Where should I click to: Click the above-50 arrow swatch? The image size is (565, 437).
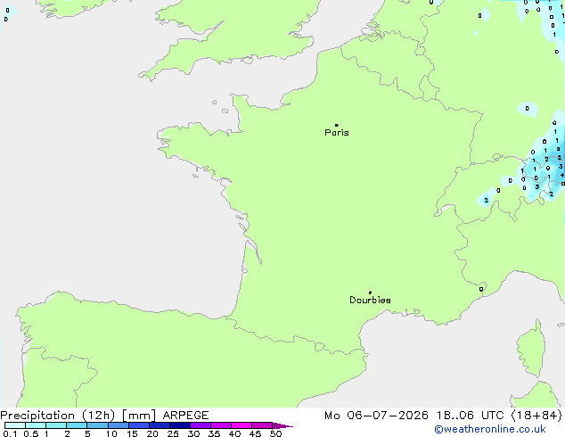coord(282,425)
